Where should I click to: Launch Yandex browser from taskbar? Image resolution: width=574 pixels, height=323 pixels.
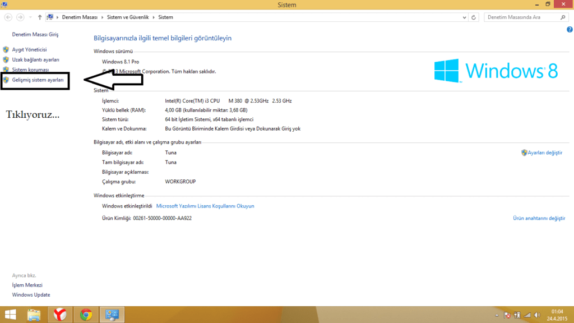59,315
